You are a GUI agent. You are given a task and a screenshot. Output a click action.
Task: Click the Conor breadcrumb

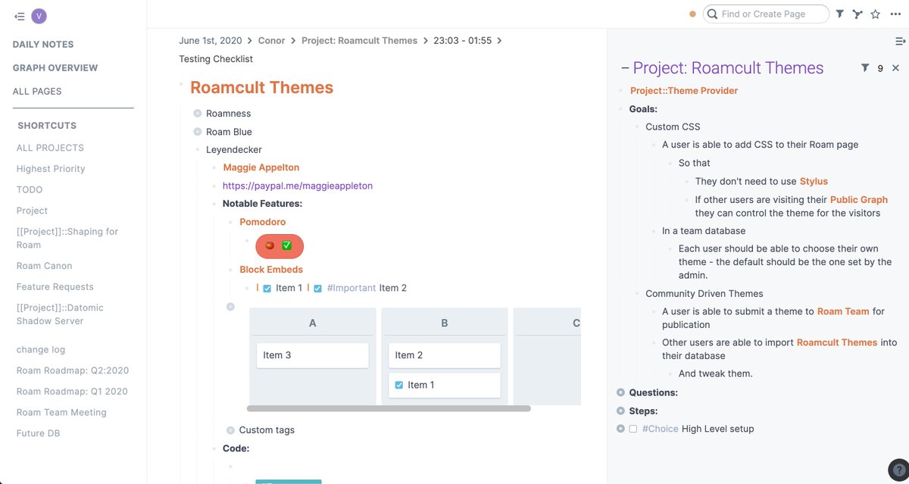(272, 41)
